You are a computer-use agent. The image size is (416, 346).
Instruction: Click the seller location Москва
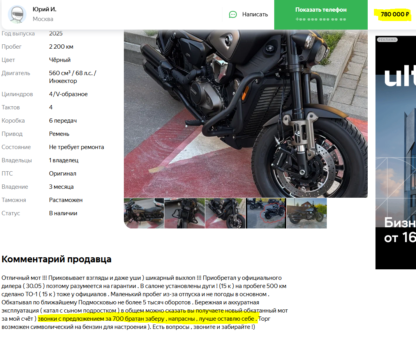click(43, 19)
